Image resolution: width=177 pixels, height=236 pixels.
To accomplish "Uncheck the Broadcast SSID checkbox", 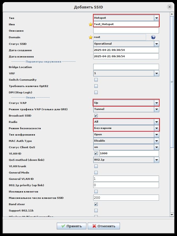I will coord(96,115).
